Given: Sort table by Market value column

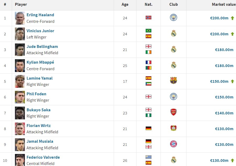Looking at the screenshot, I should click(x=223, y=4).
